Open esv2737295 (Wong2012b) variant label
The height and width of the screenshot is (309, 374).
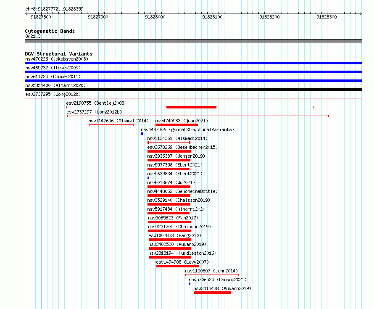click(x=53, y=94)
